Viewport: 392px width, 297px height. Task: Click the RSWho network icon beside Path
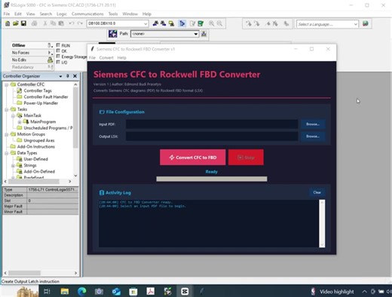click(x=112, y=34)
